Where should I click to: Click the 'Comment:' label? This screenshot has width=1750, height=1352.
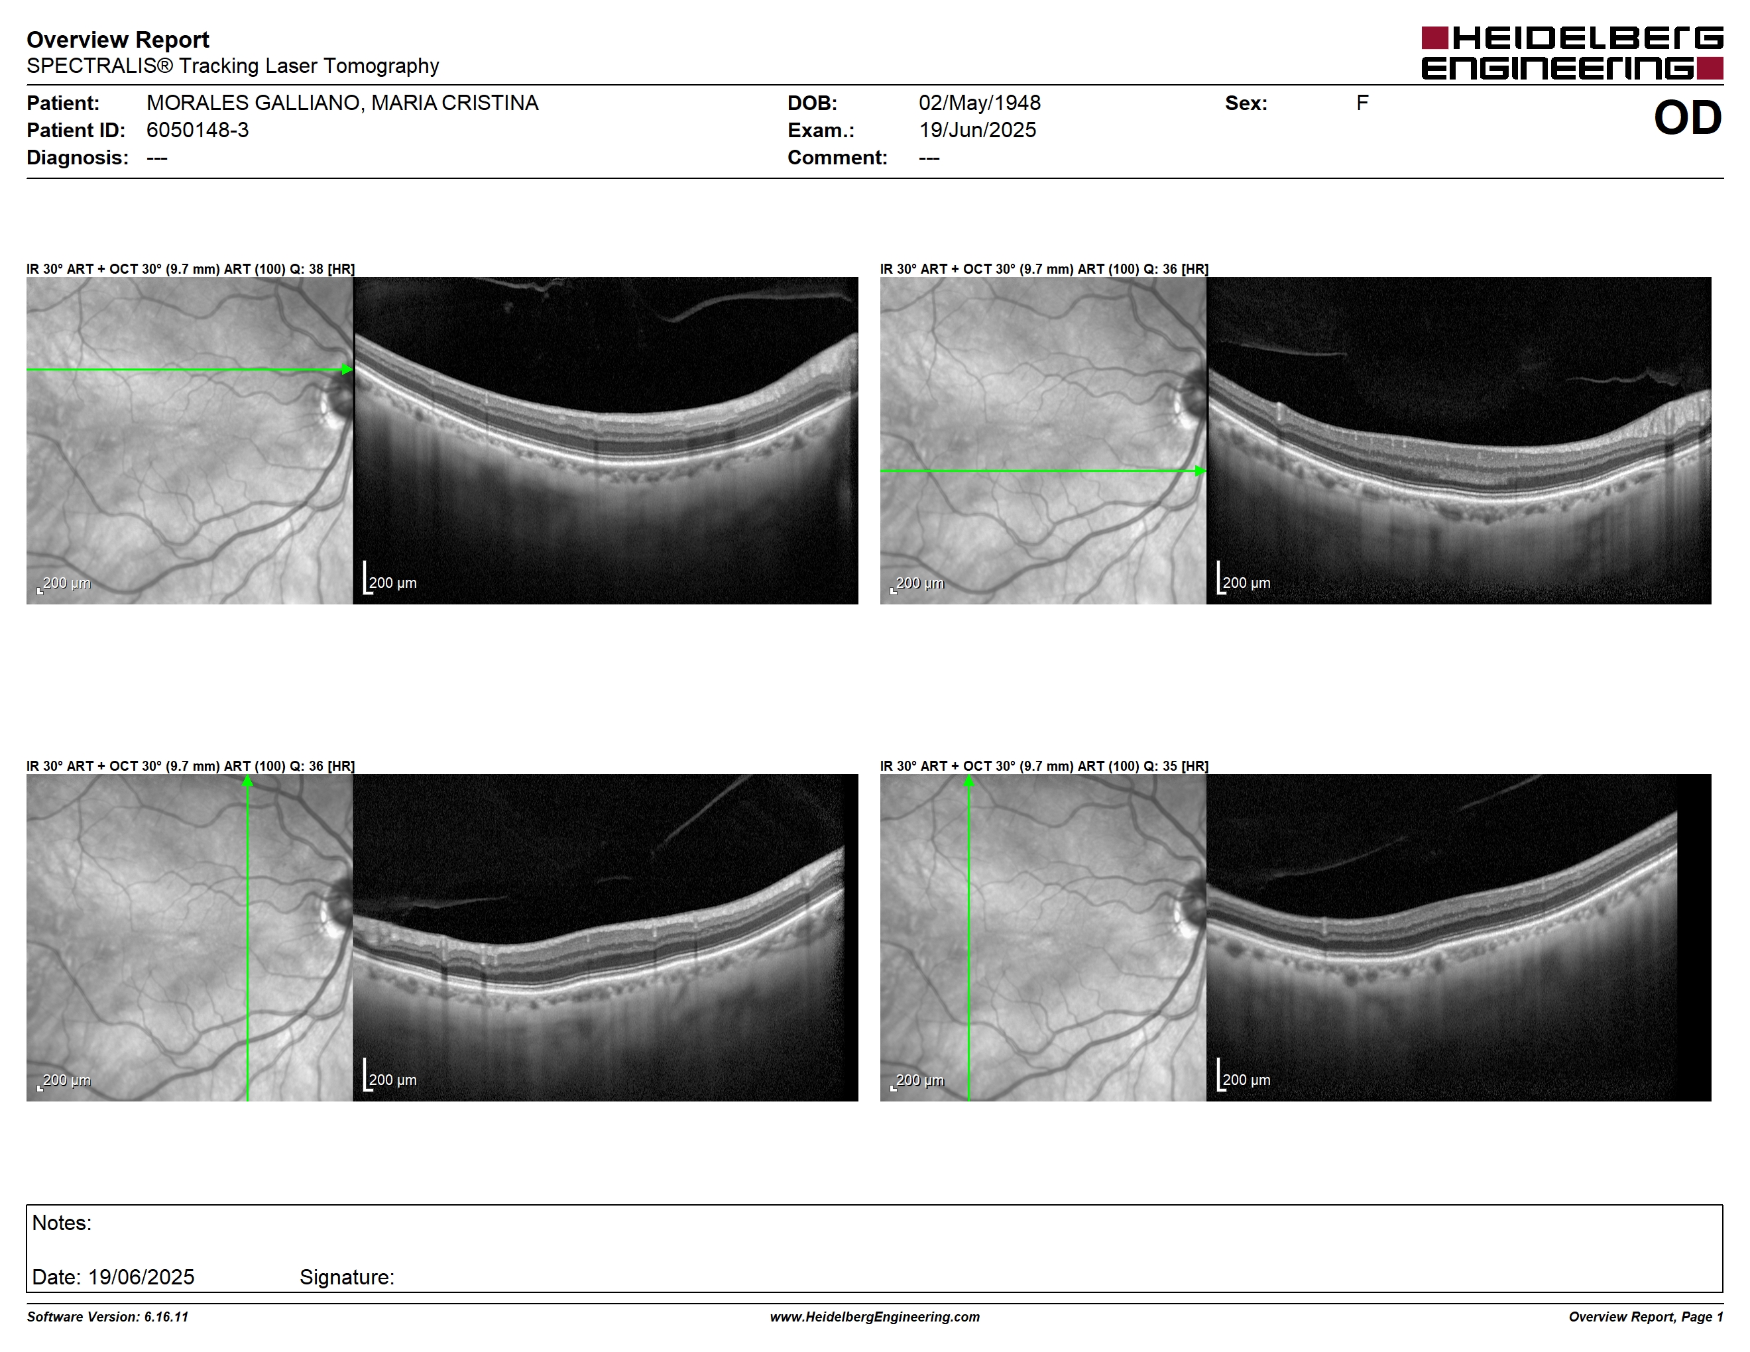coord(837,157)
